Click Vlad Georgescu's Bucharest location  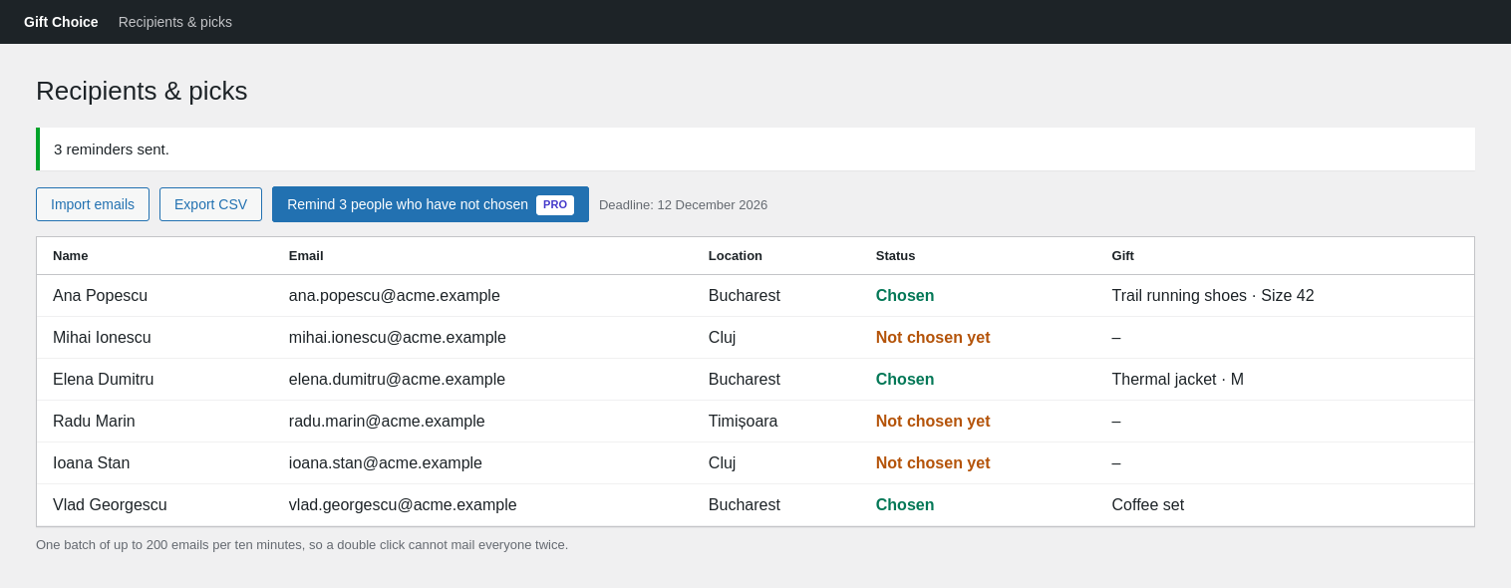[745, 505]
